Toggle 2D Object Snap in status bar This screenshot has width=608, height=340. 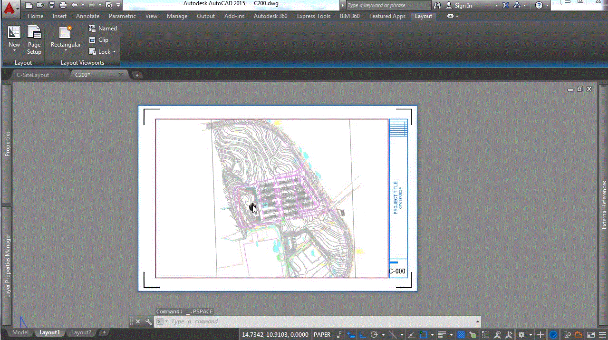point(423,335)
